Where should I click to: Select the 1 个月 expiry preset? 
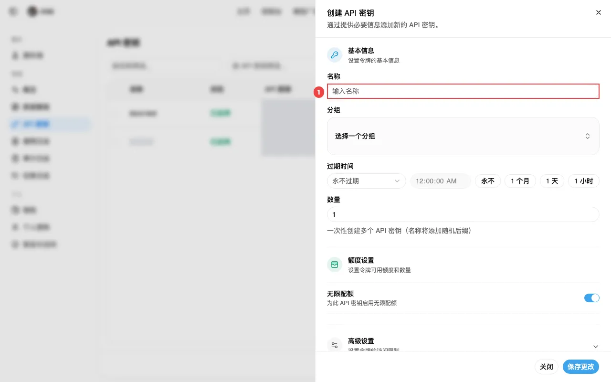[x=520, y=181]
